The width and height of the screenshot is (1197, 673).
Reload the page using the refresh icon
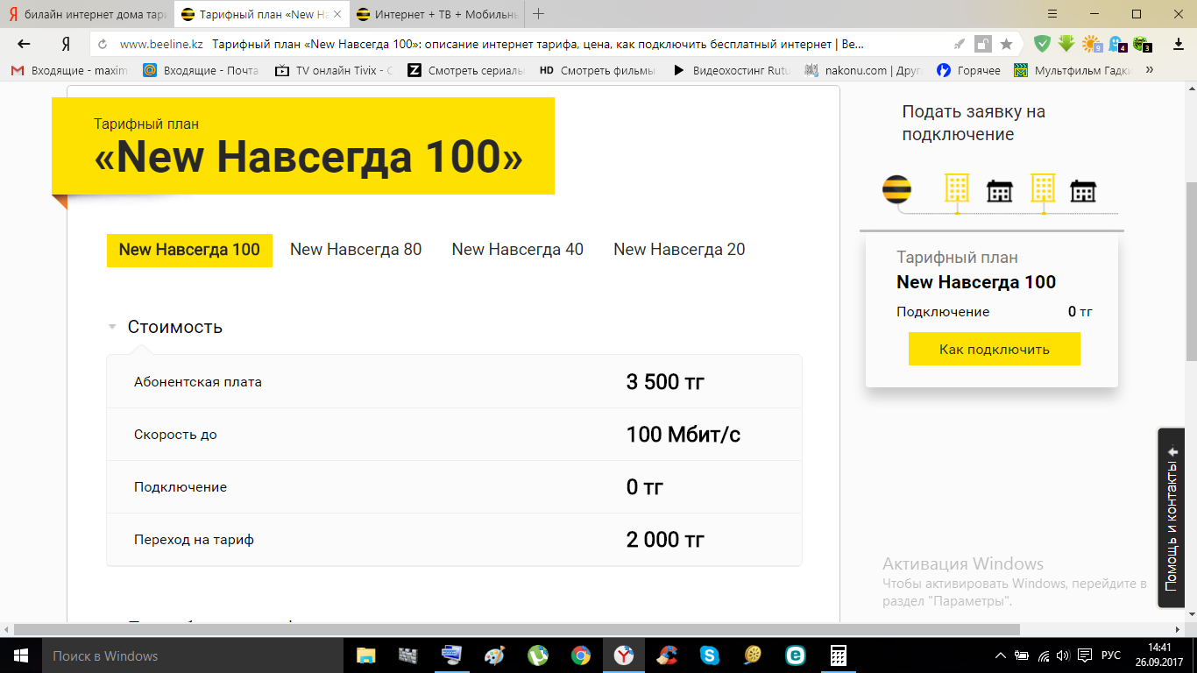[x=103, y=44]
